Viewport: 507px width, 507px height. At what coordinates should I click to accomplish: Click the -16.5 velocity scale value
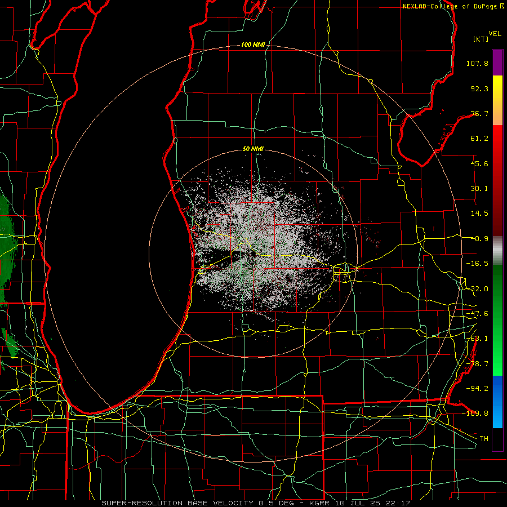click(x=477, y=264)
